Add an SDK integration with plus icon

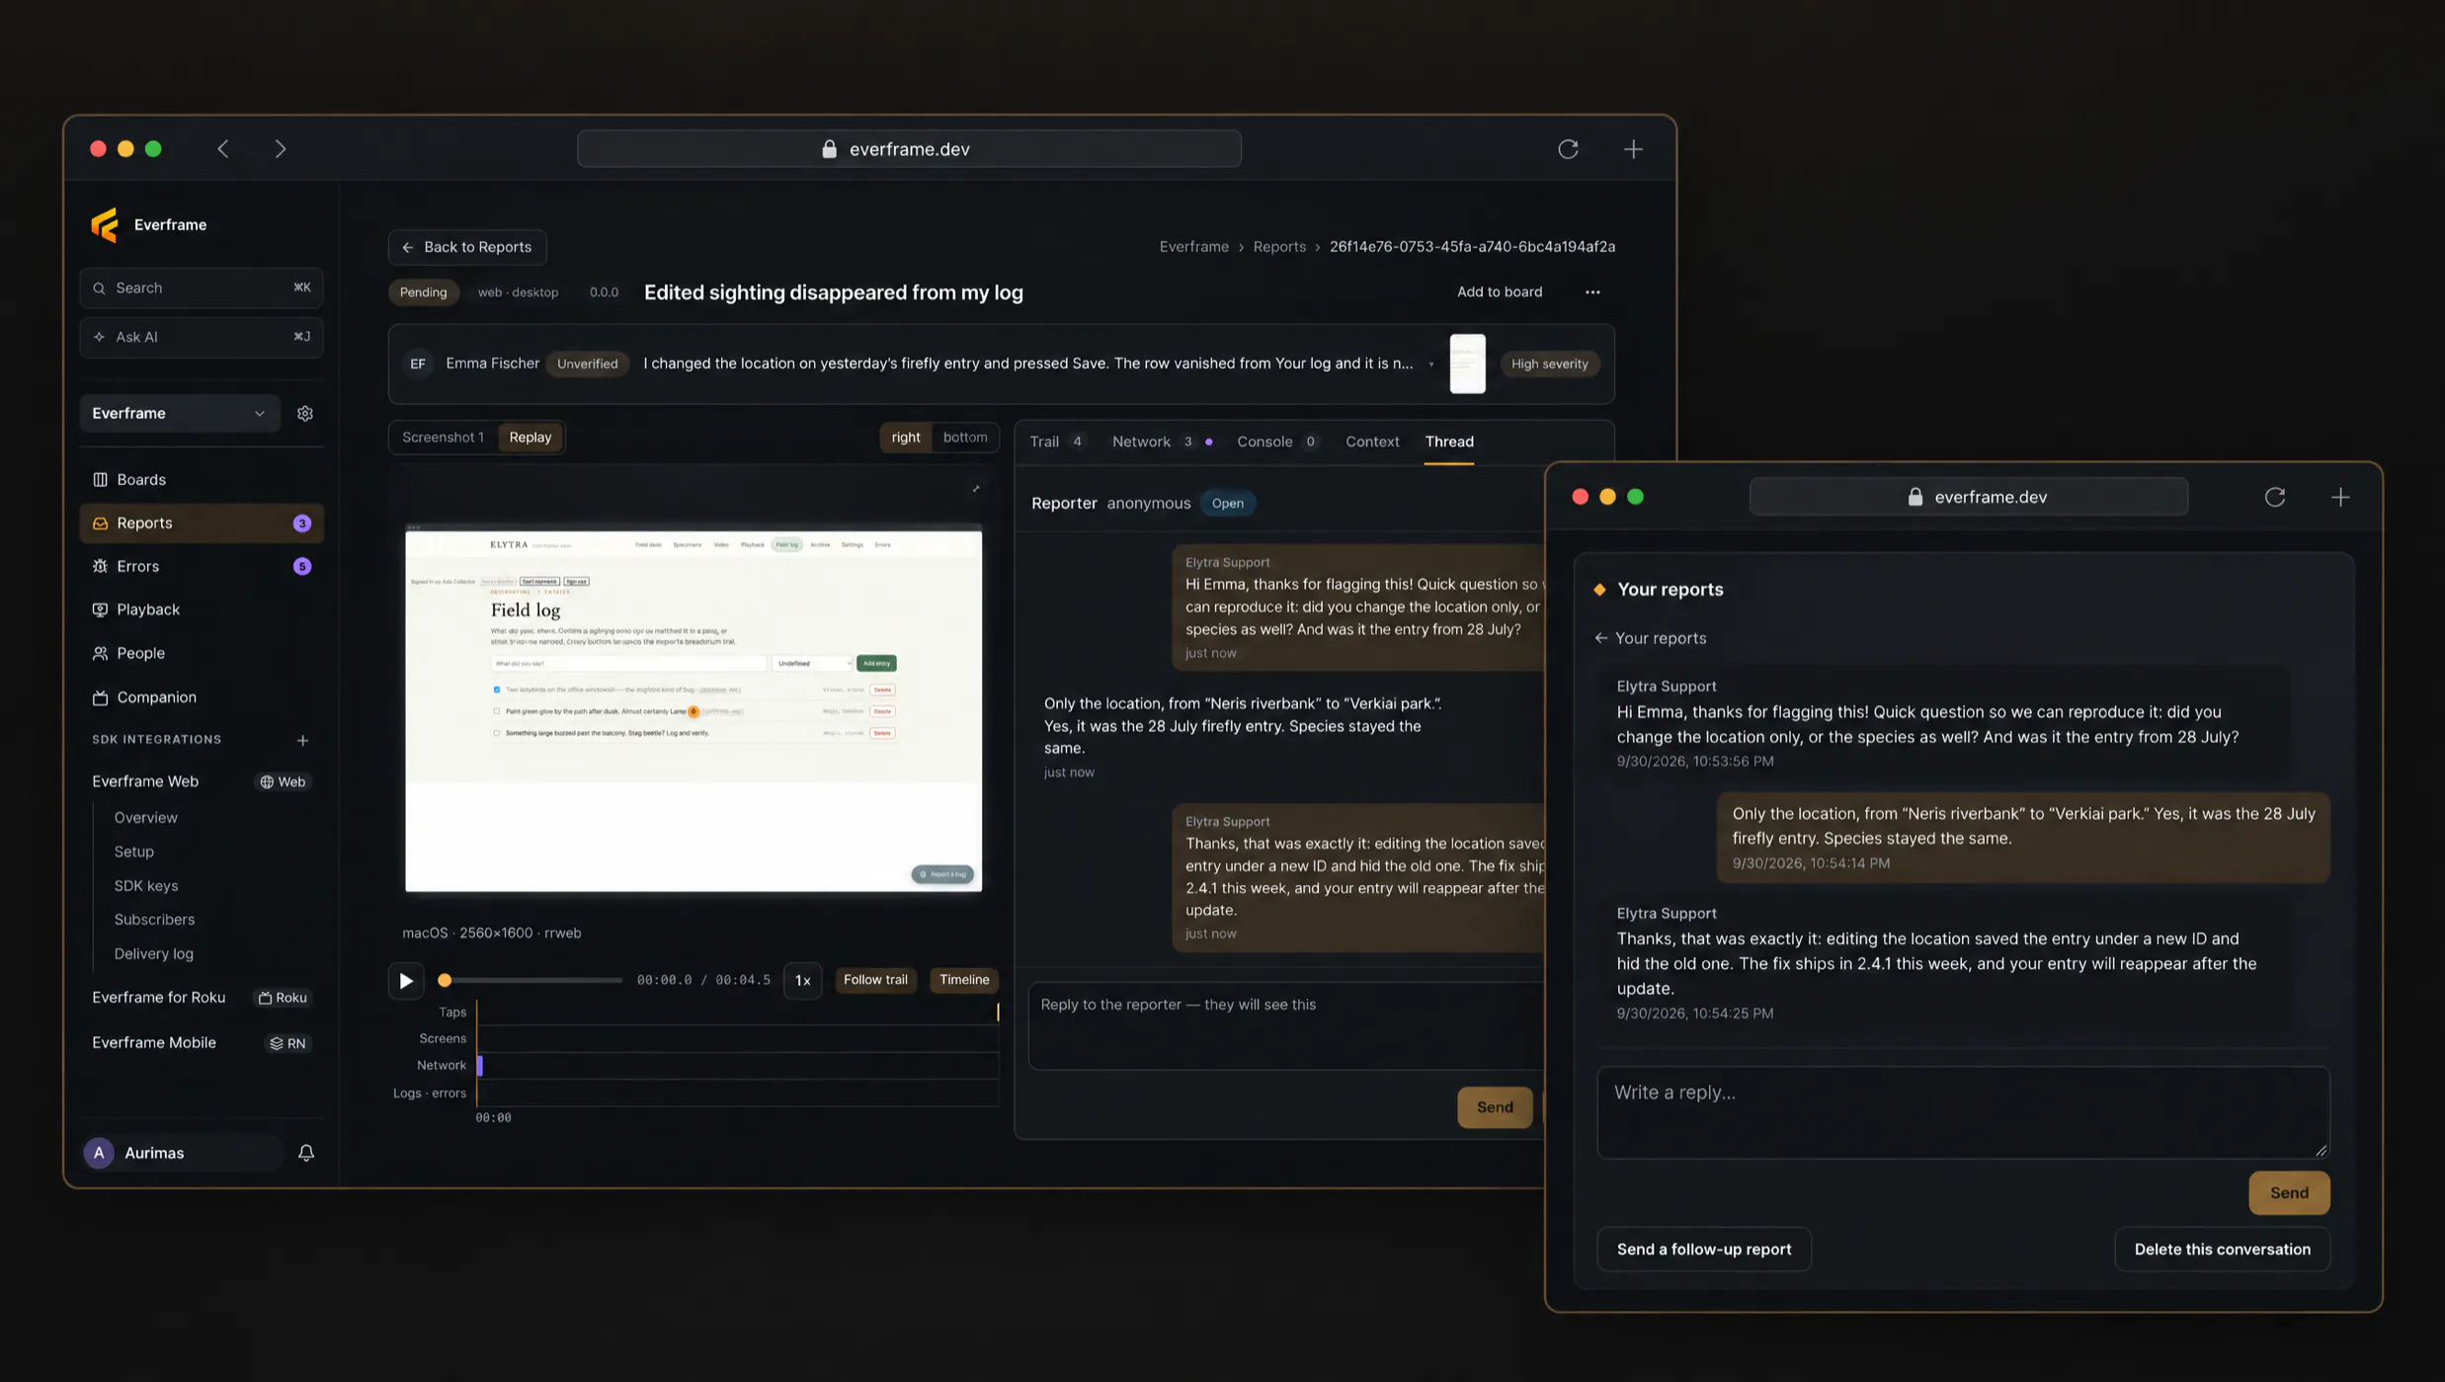click(x=303, y=740)
